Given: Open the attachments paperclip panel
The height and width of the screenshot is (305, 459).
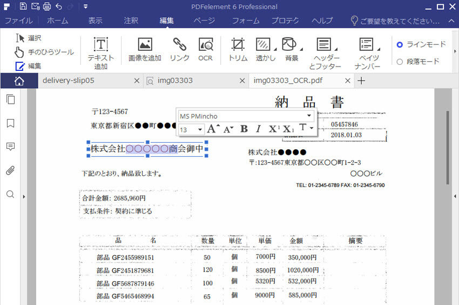Looking at the screenshot, I should pyautogui.click(x=11, y=170).
